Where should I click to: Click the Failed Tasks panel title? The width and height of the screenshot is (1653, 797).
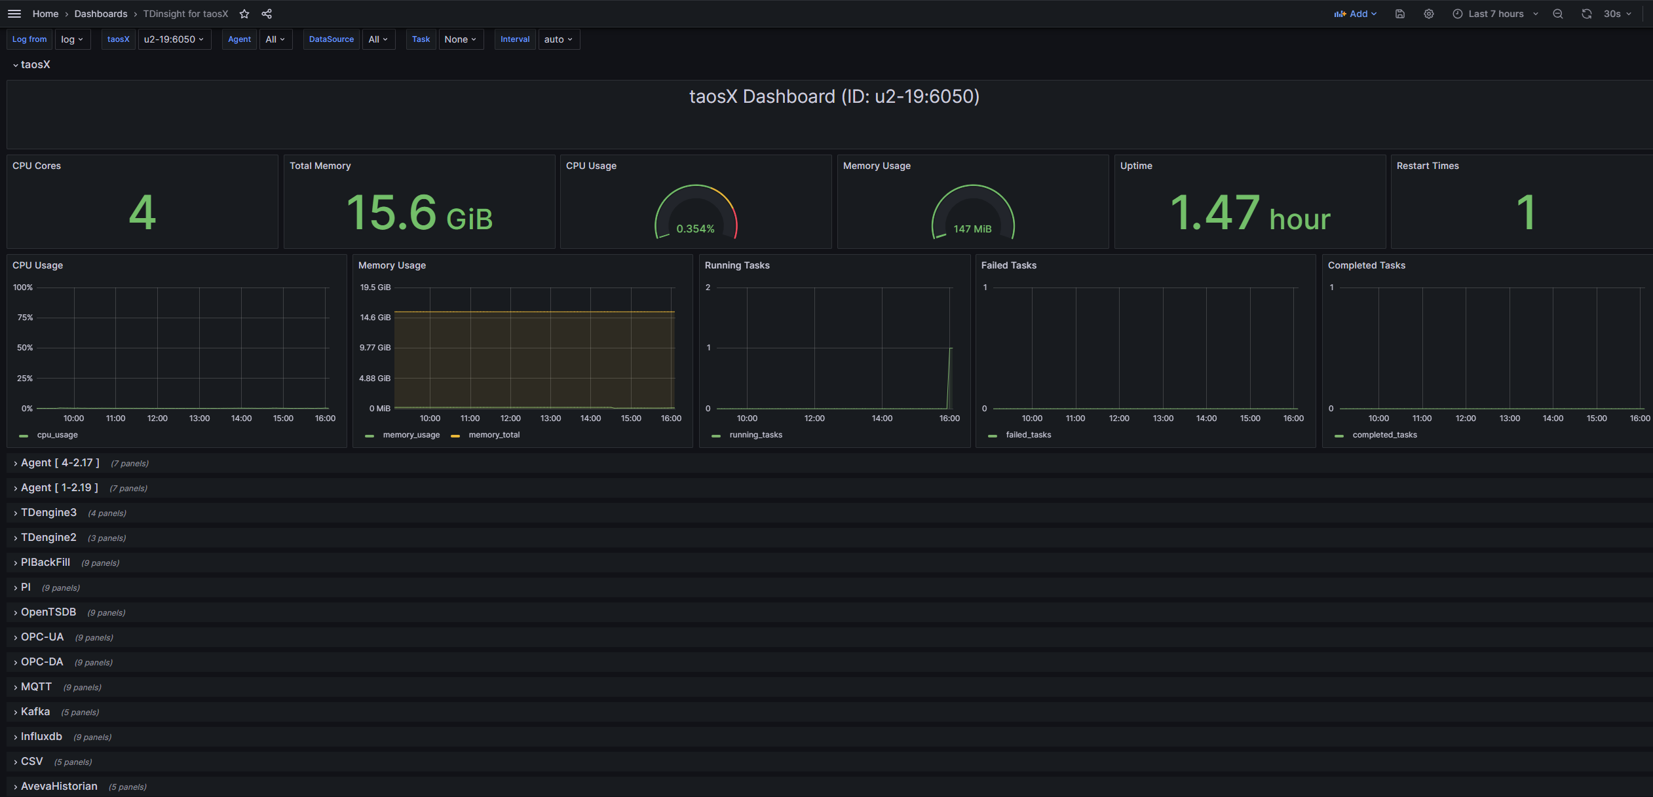tap(1008, 265)
